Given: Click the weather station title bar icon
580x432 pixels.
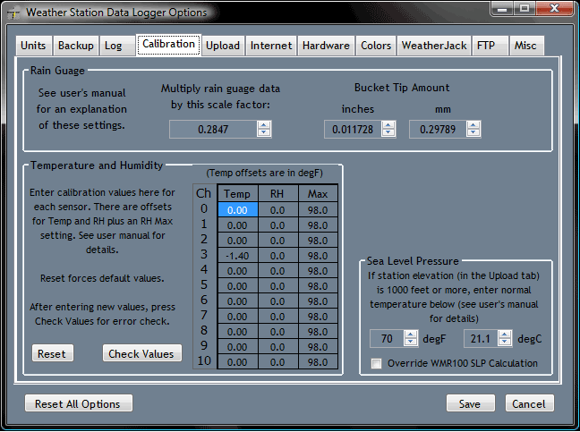Looking at the screenshot, I should [13, 13].
